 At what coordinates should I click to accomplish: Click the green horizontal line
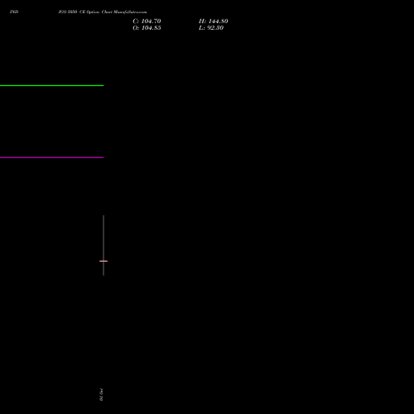click(51, 85)
